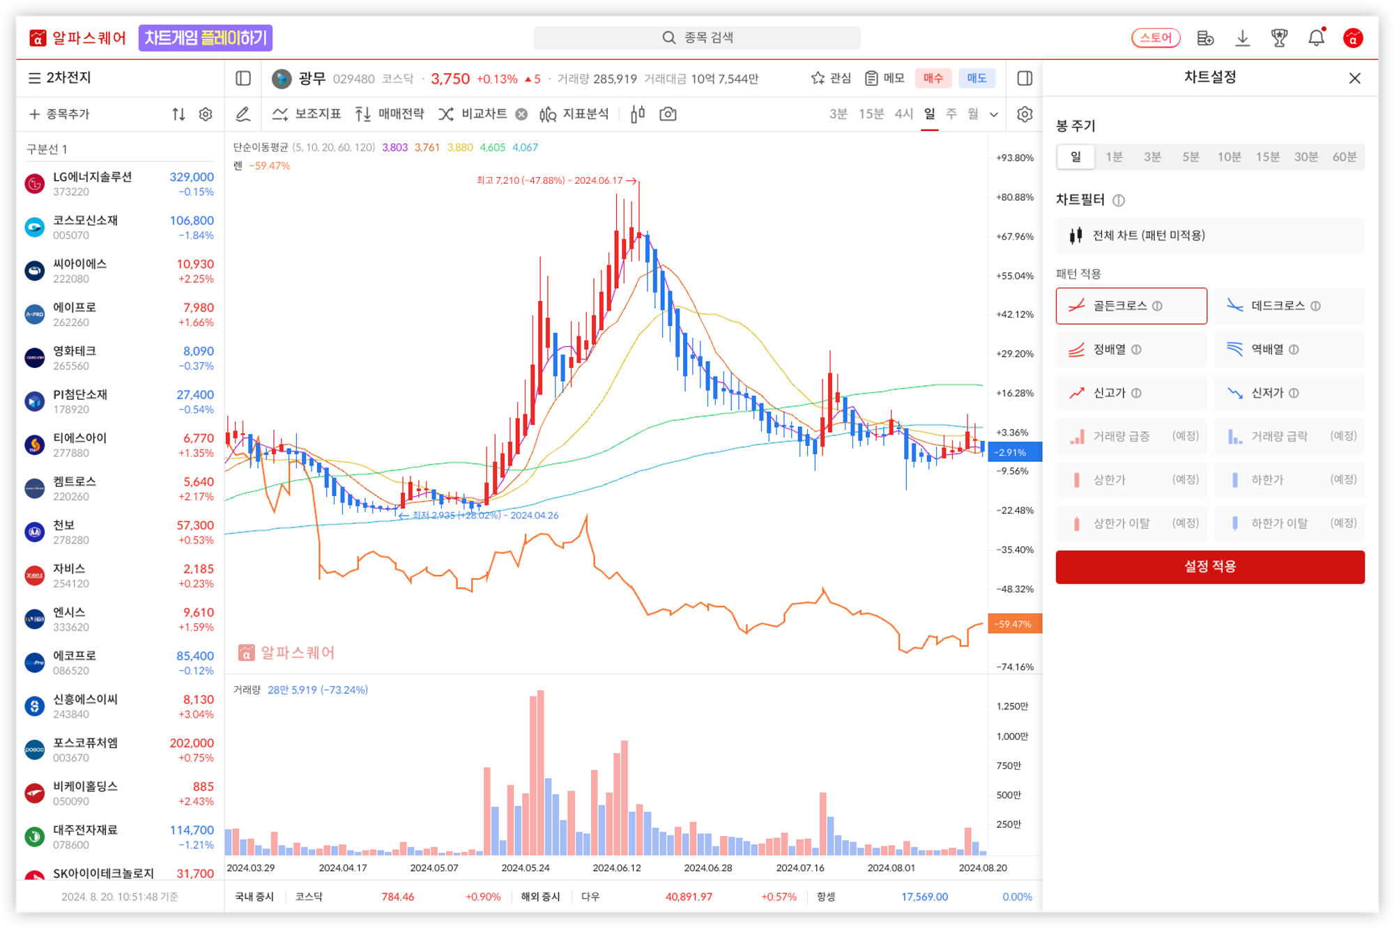
Task: Choose 1분 candle period in 봉 주기
Action: [x=1114, y=157]
